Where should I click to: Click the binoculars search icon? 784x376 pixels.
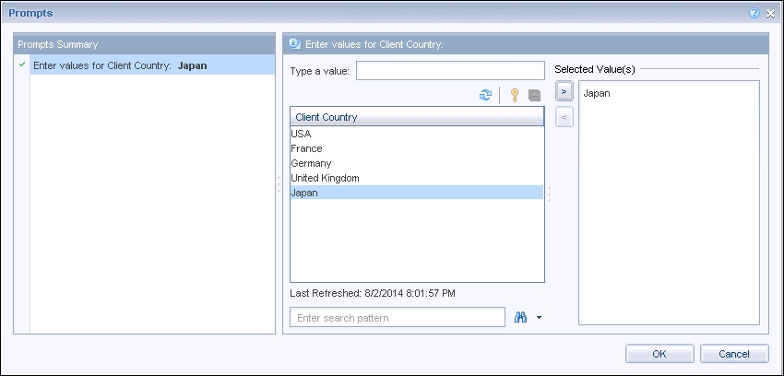520,318
